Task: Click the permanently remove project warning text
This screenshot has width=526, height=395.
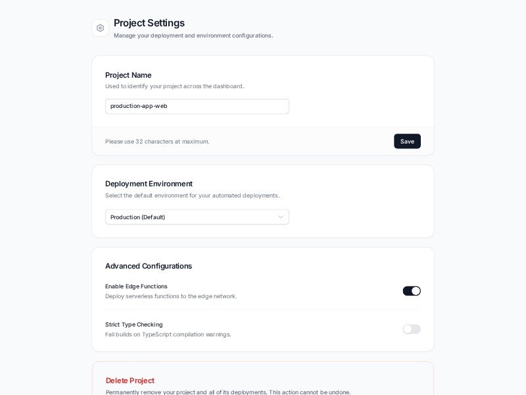Action: point(228,392)
